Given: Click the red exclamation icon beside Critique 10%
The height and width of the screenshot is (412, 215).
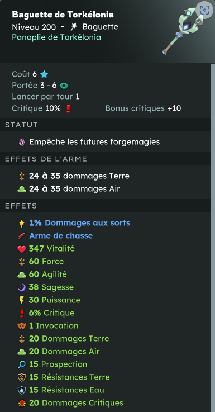Looking at the screenshot, I should 68,108.
